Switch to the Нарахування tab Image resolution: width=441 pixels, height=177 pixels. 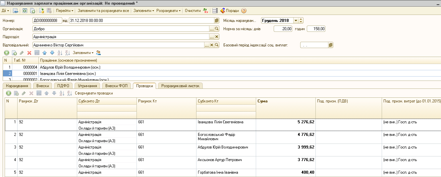click(17, 86)
